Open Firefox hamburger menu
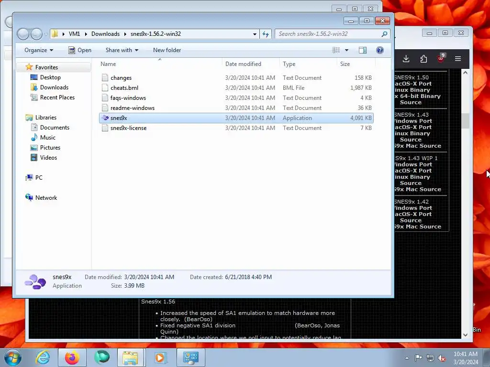The width and height of the screenshot is (490, 367). 458,59
